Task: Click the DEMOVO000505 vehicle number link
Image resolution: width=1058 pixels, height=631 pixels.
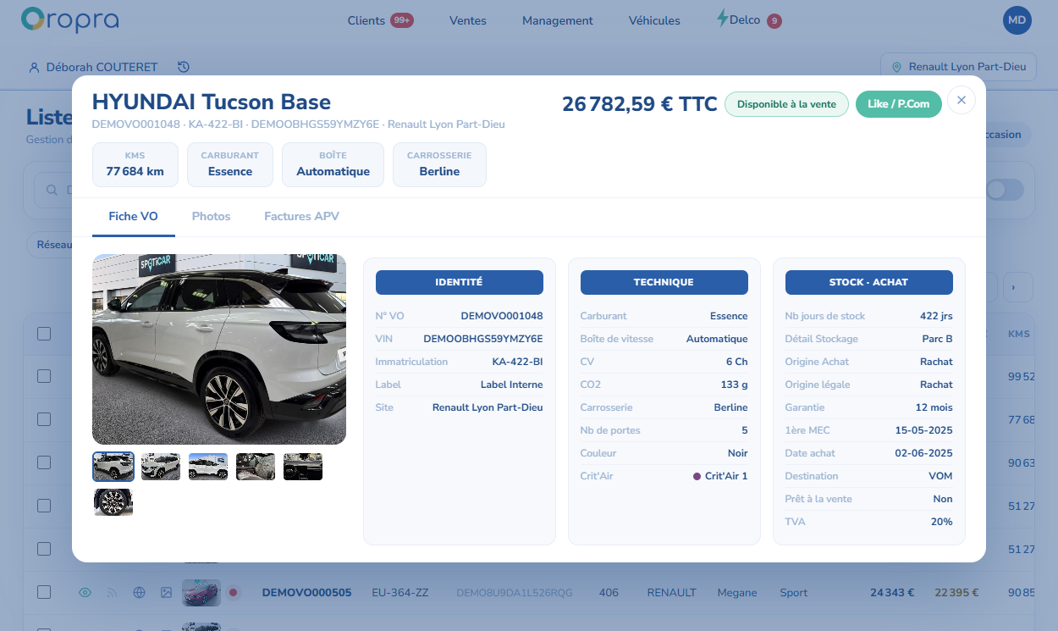Action: pyautogui.click(x=306, y=593)
